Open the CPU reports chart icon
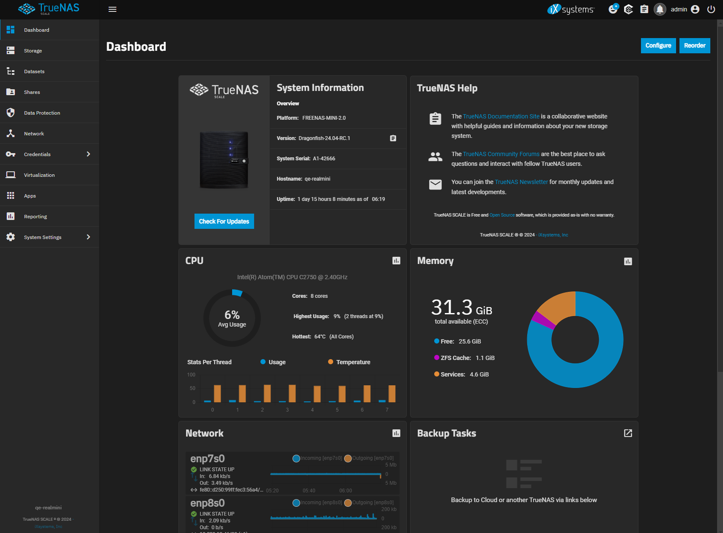Image resolution: width=723 pixels, height=533 pixels. pos(396,261)
